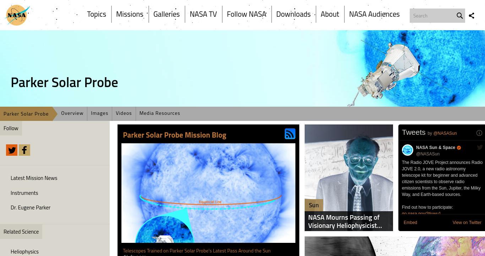Open NASA Mourns Passing of Visionary Heliophysicist headline
The height and width of the screenshot is (256, 485).
click(345, 221)
